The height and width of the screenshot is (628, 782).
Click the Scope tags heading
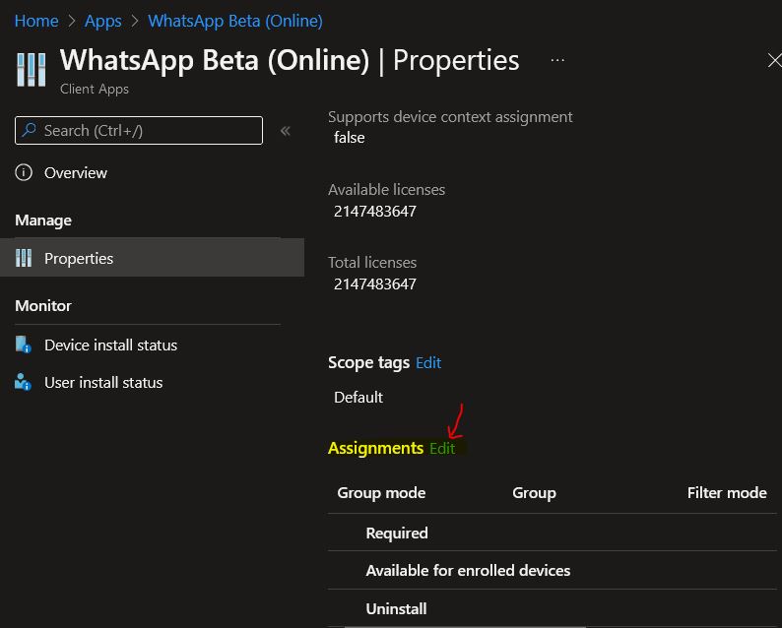[x=368, y=362]
